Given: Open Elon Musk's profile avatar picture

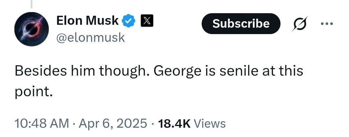Looking at the screenshot, I should click(32, 29).
